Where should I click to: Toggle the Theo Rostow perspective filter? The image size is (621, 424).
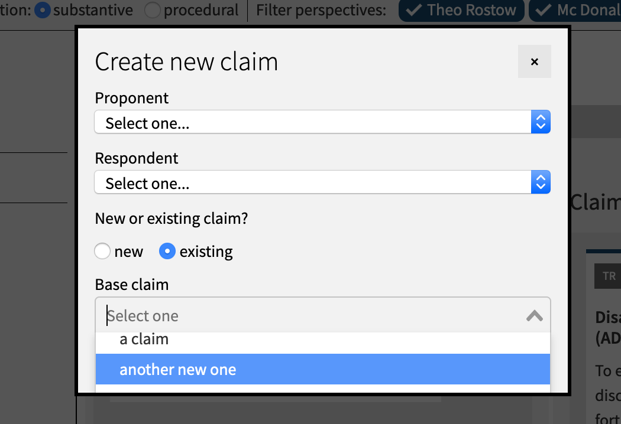pyautogui.click(x=461, y=10)
